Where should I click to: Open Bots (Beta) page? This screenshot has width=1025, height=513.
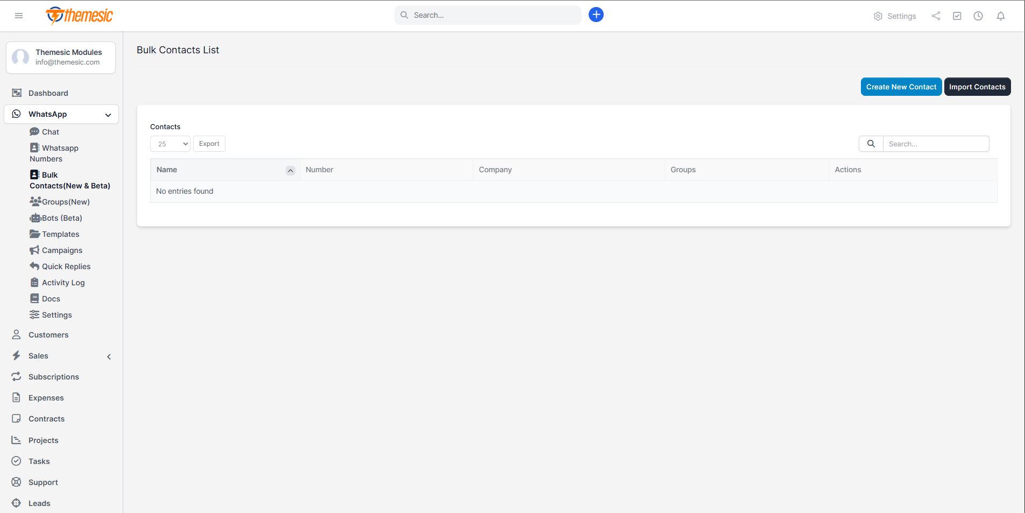pos(56,218)
